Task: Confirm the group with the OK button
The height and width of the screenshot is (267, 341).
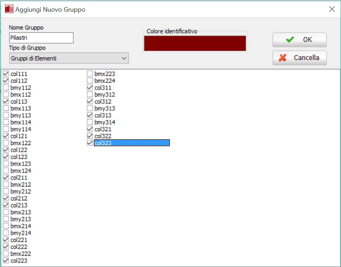Action: coord(299,40)
